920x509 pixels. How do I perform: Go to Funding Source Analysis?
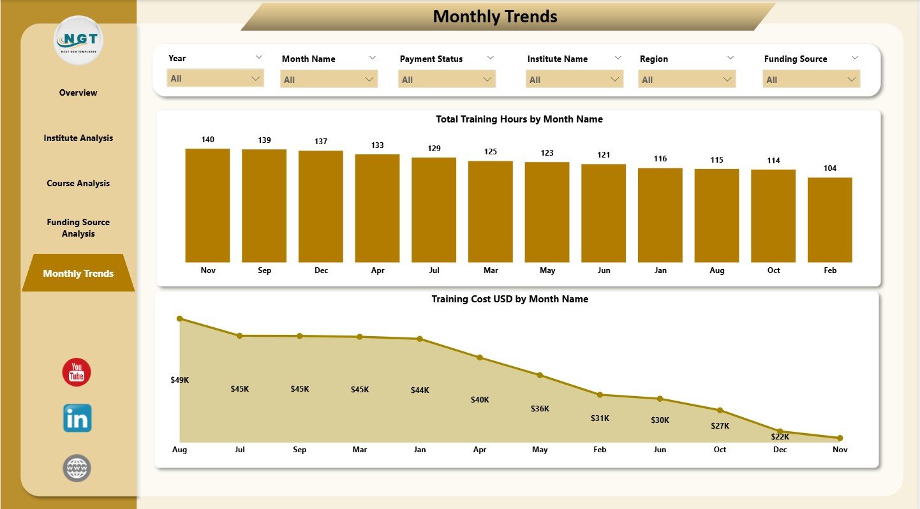click(x=78, y=228)
